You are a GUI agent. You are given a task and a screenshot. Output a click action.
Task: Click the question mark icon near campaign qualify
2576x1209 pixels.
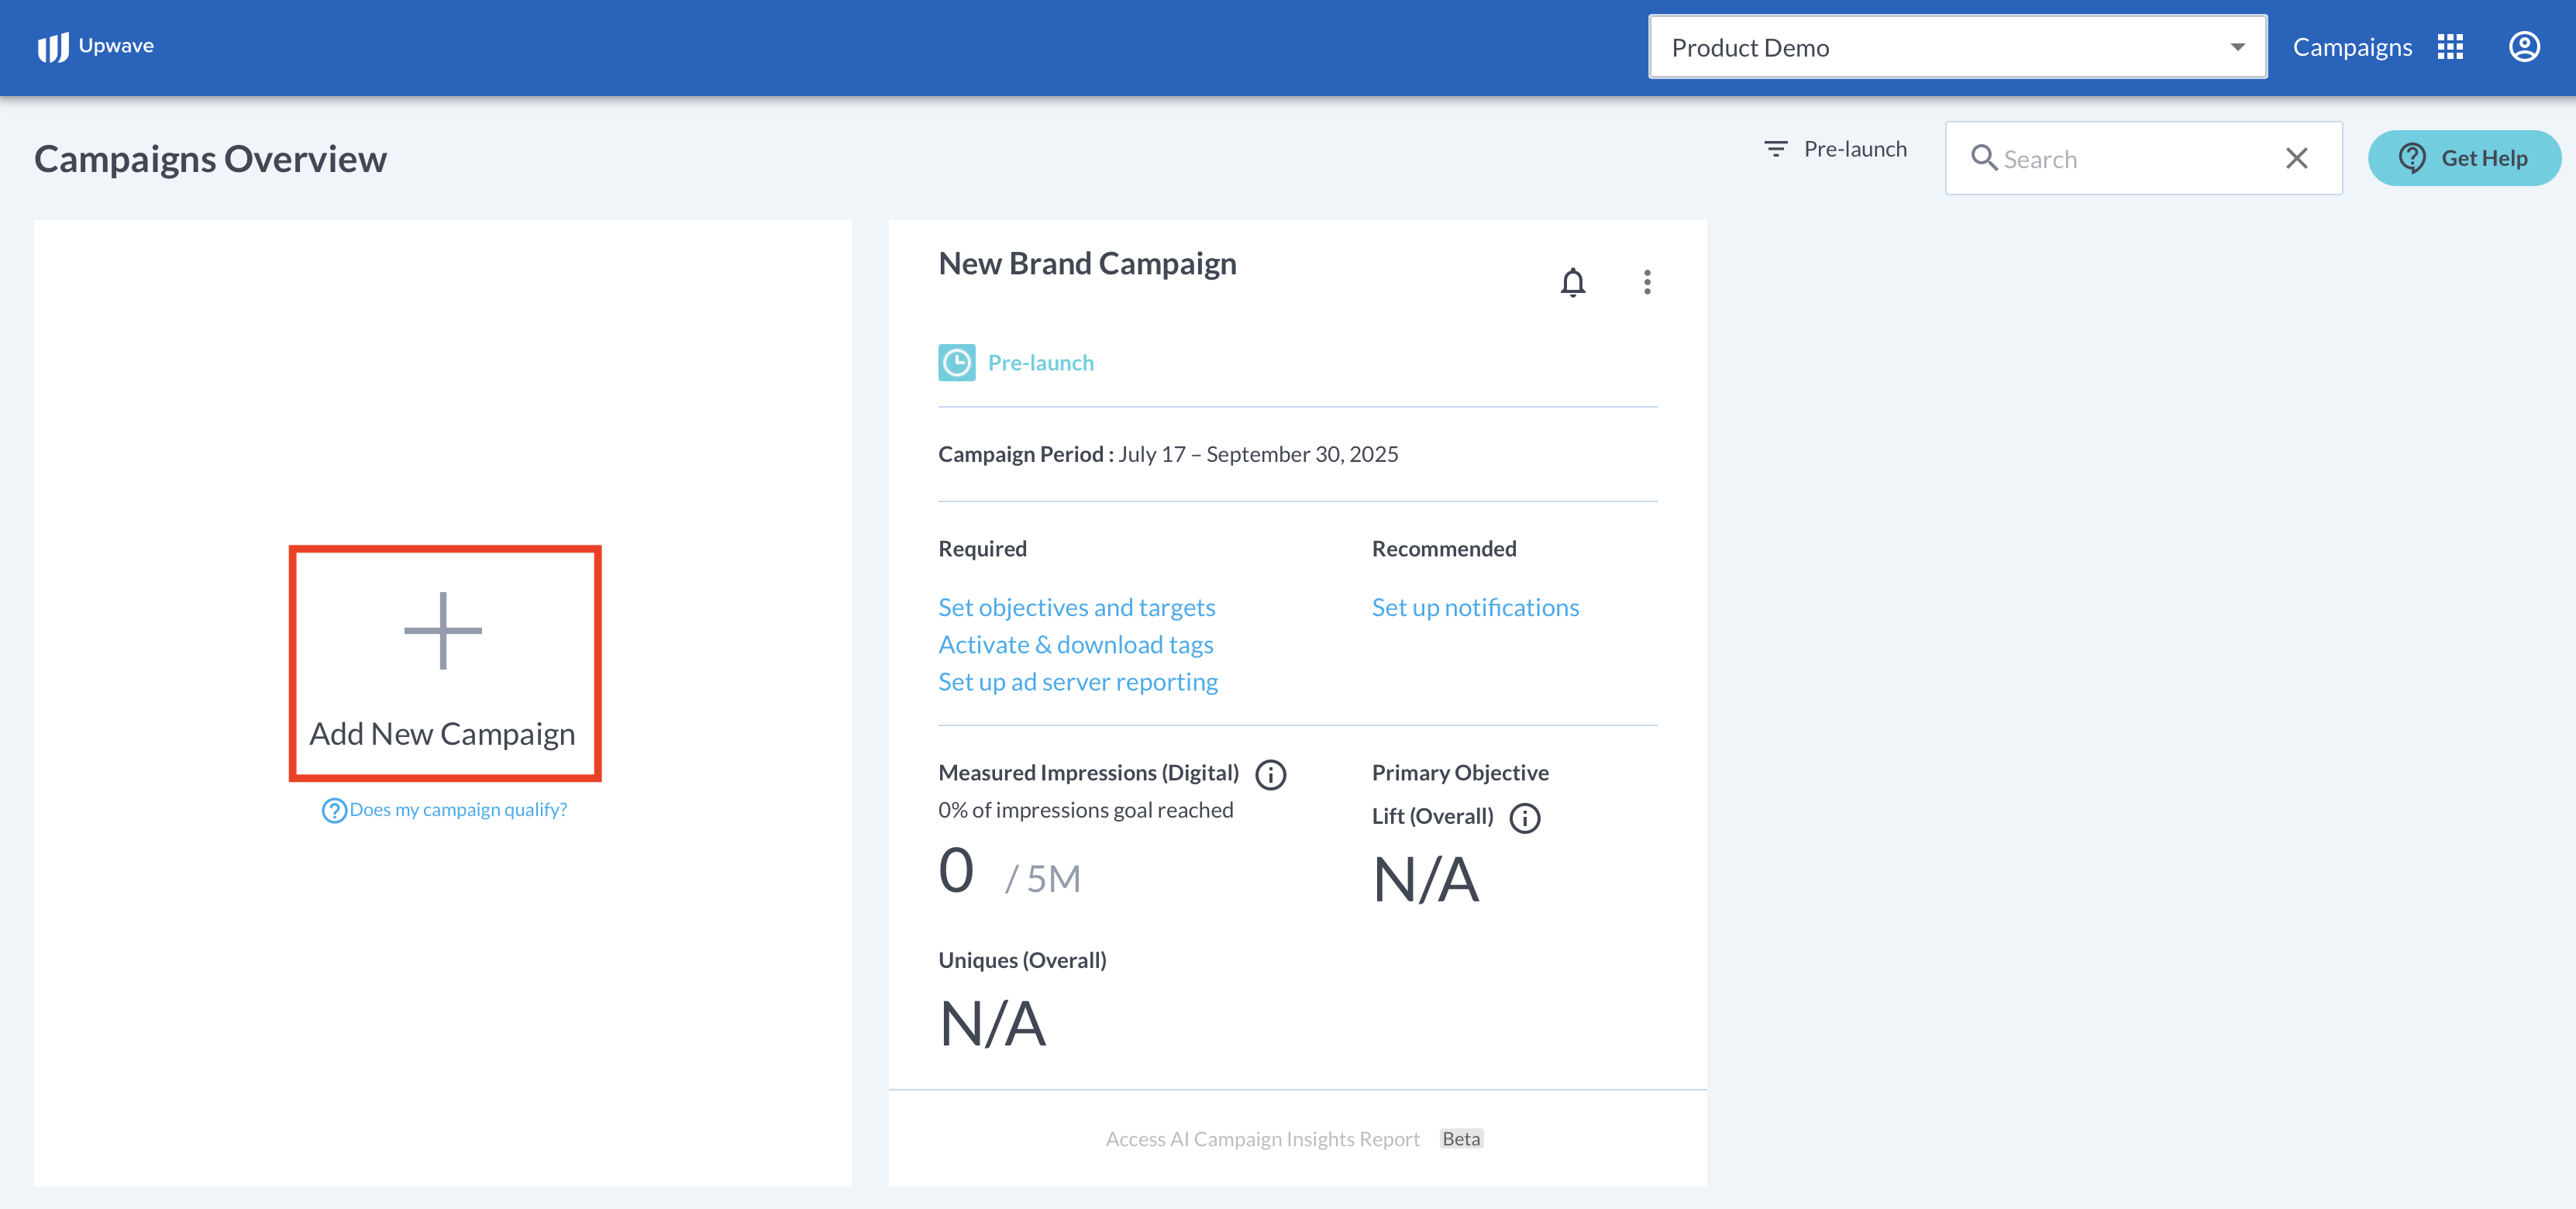334,810
